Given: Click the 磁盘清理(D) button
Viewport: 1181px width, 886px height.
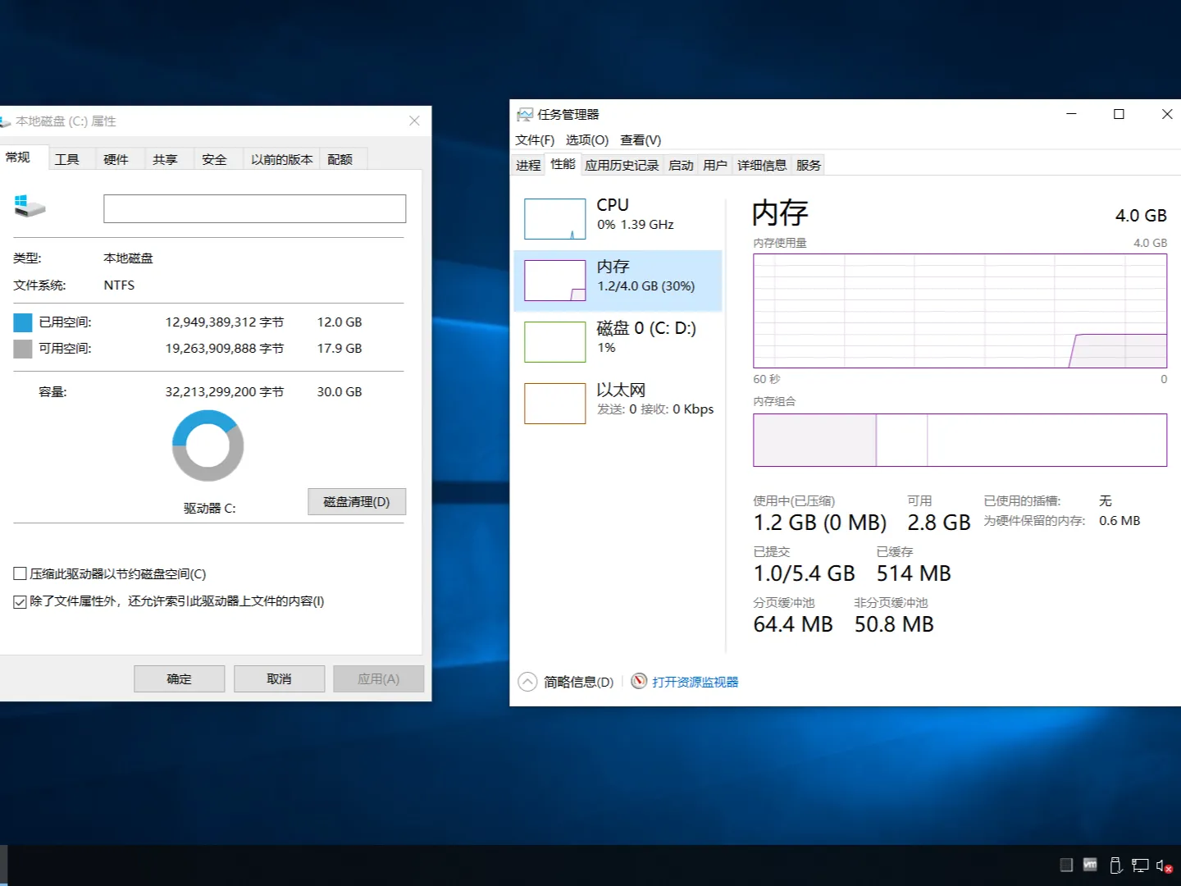Looking at the screenshot, I should 357,501.
